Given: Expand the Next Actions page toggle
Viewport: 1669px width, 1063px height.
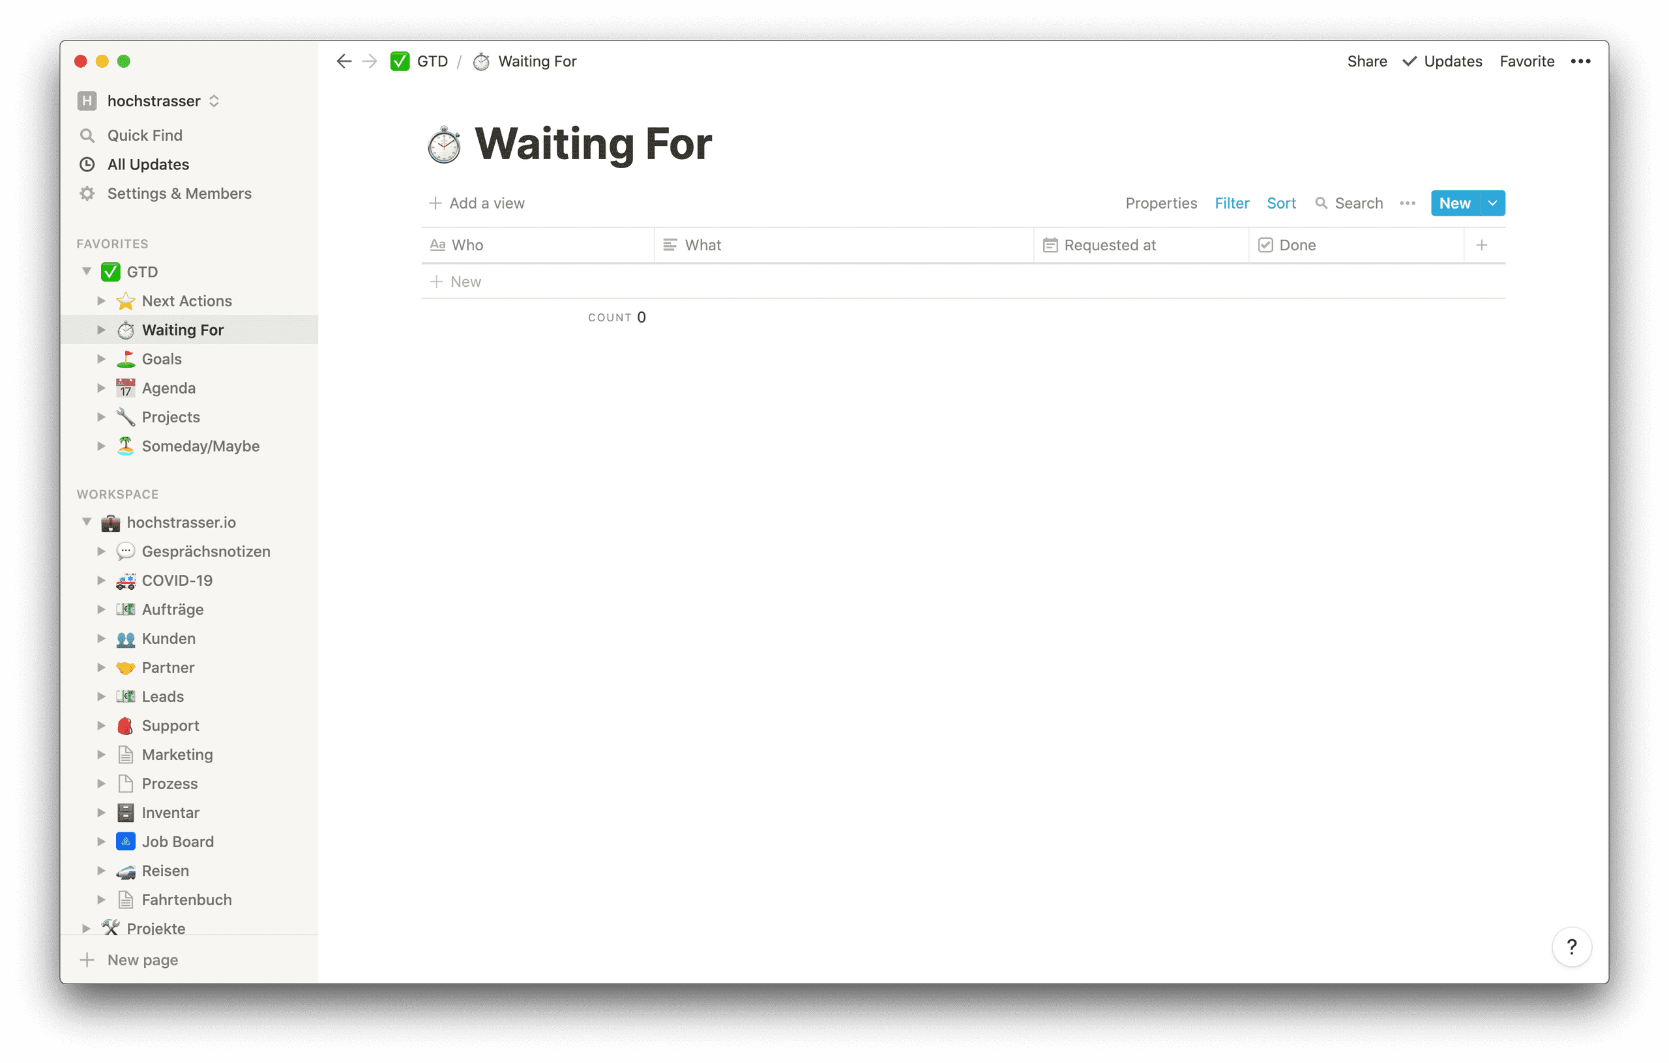Looking at the screenshot, I should (x=101, y=300).
